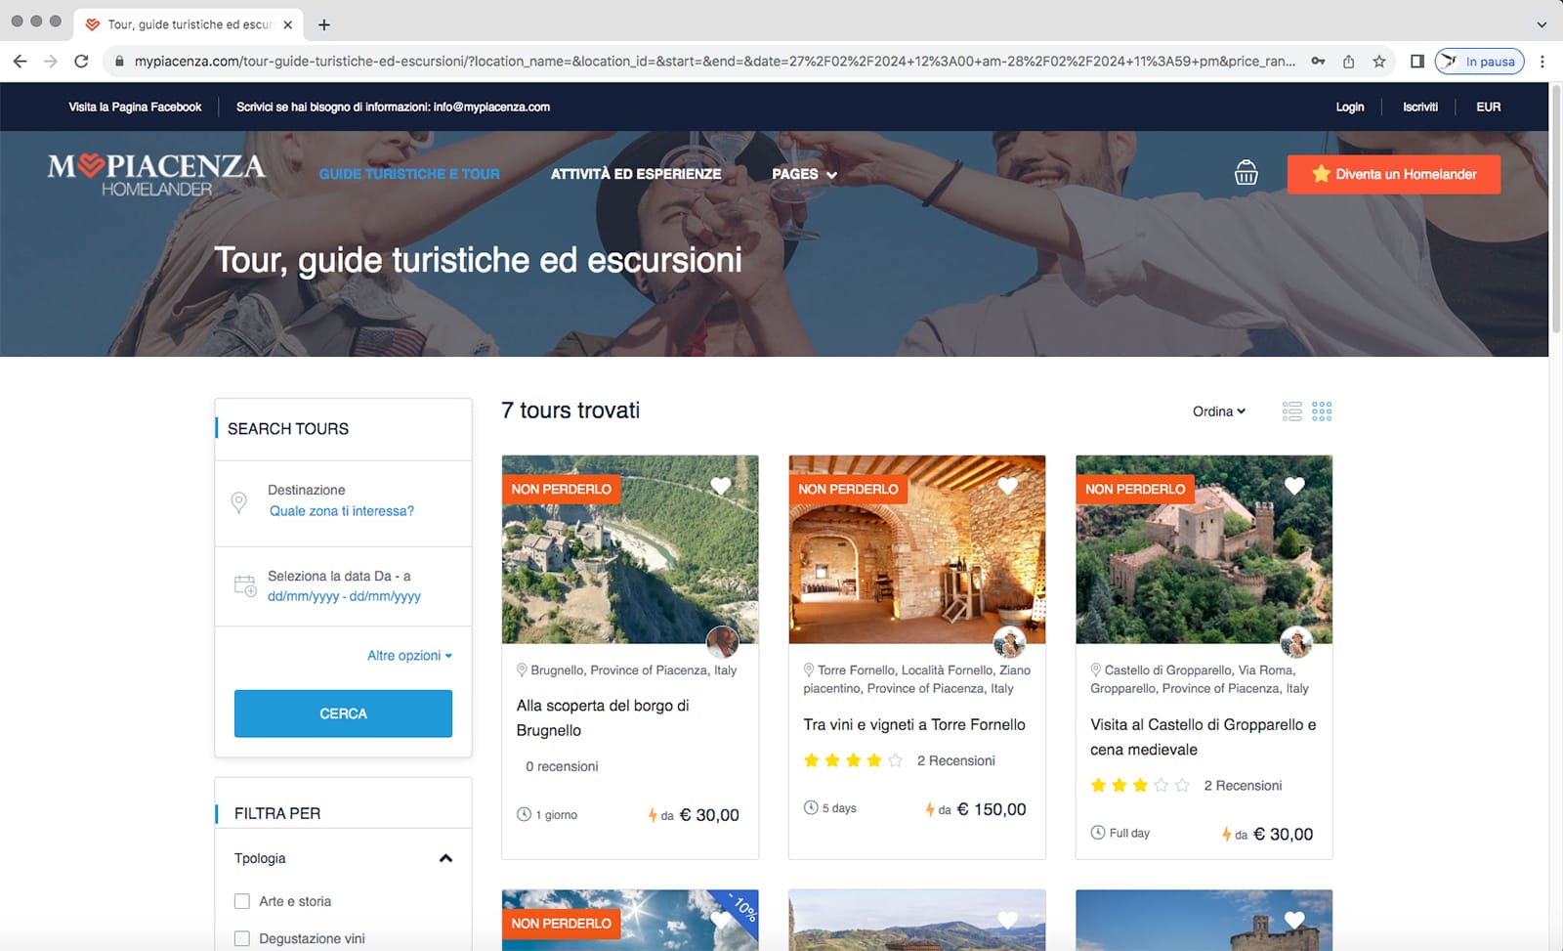Click the Gropparello guide avatar
The height and width of the screenshot is (951, 1563).
click(1296, 642)
